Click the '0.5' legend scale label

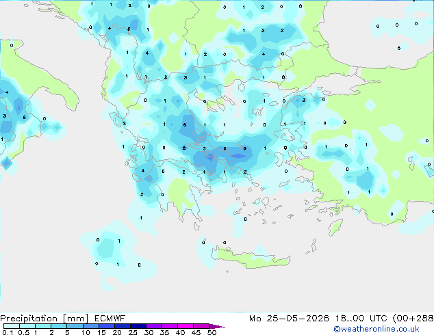[23, 332]
